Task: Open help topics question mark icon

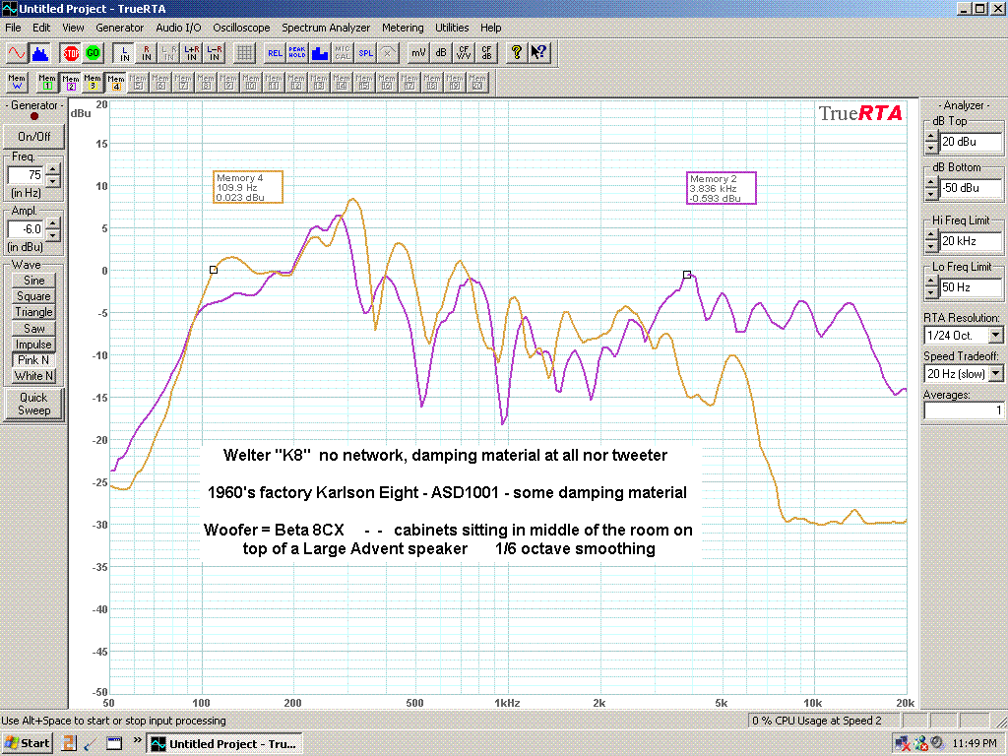Action: [516, 53]
